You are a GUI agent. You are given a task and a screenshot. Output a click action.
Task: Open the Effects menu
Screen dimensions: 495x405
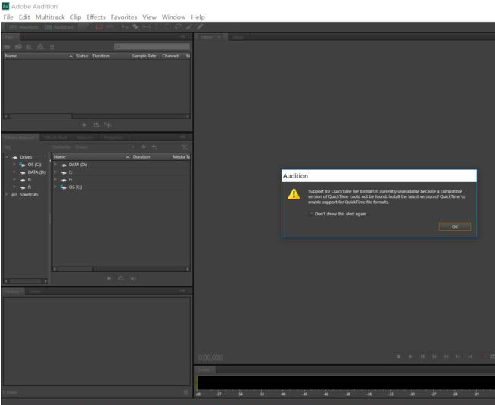[x=96, y=17]
